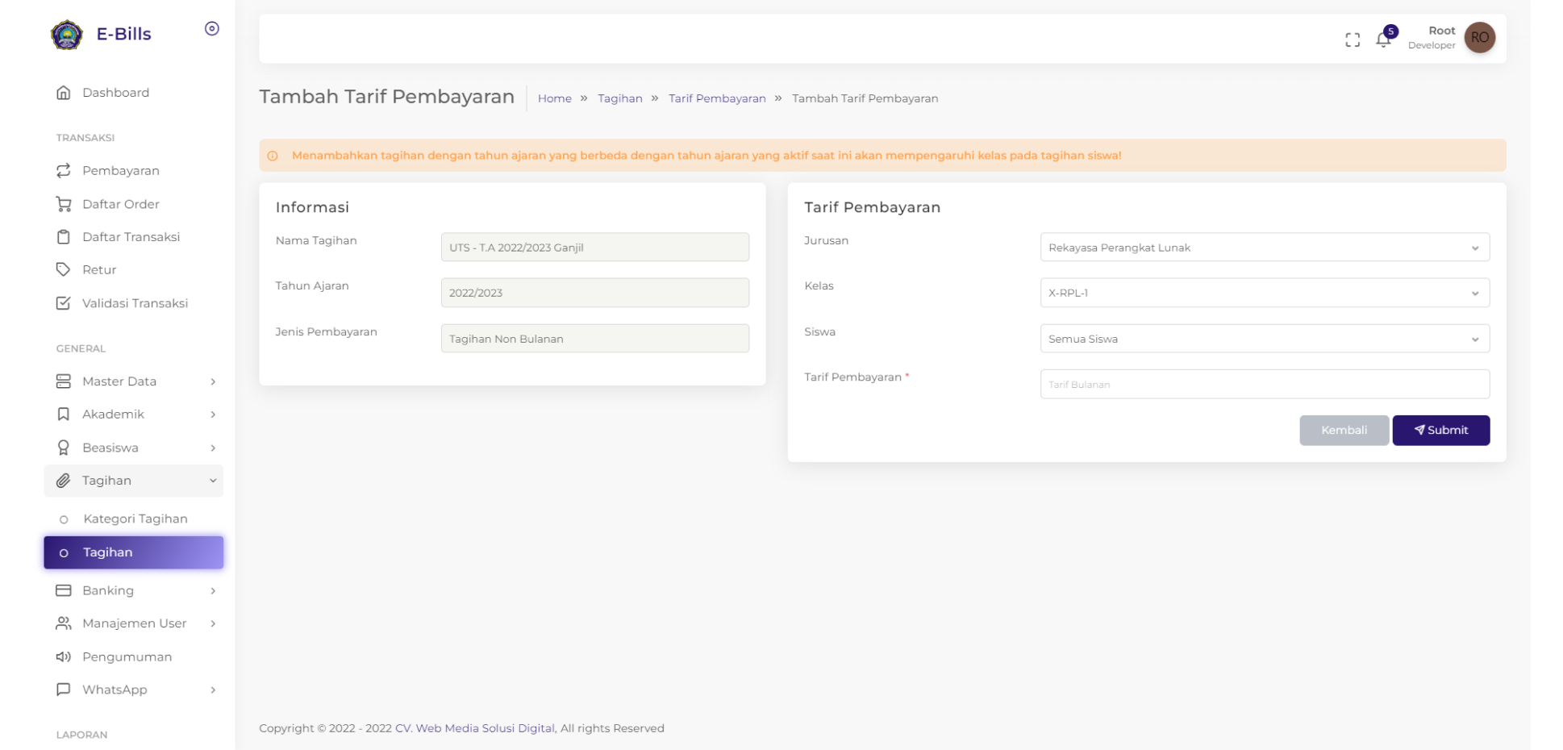Click the RO user avatar
This screenshot has width=1563, height=750.
pos(1479,37)
